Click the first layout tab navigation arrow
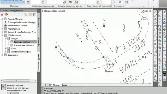 [43, 85]
